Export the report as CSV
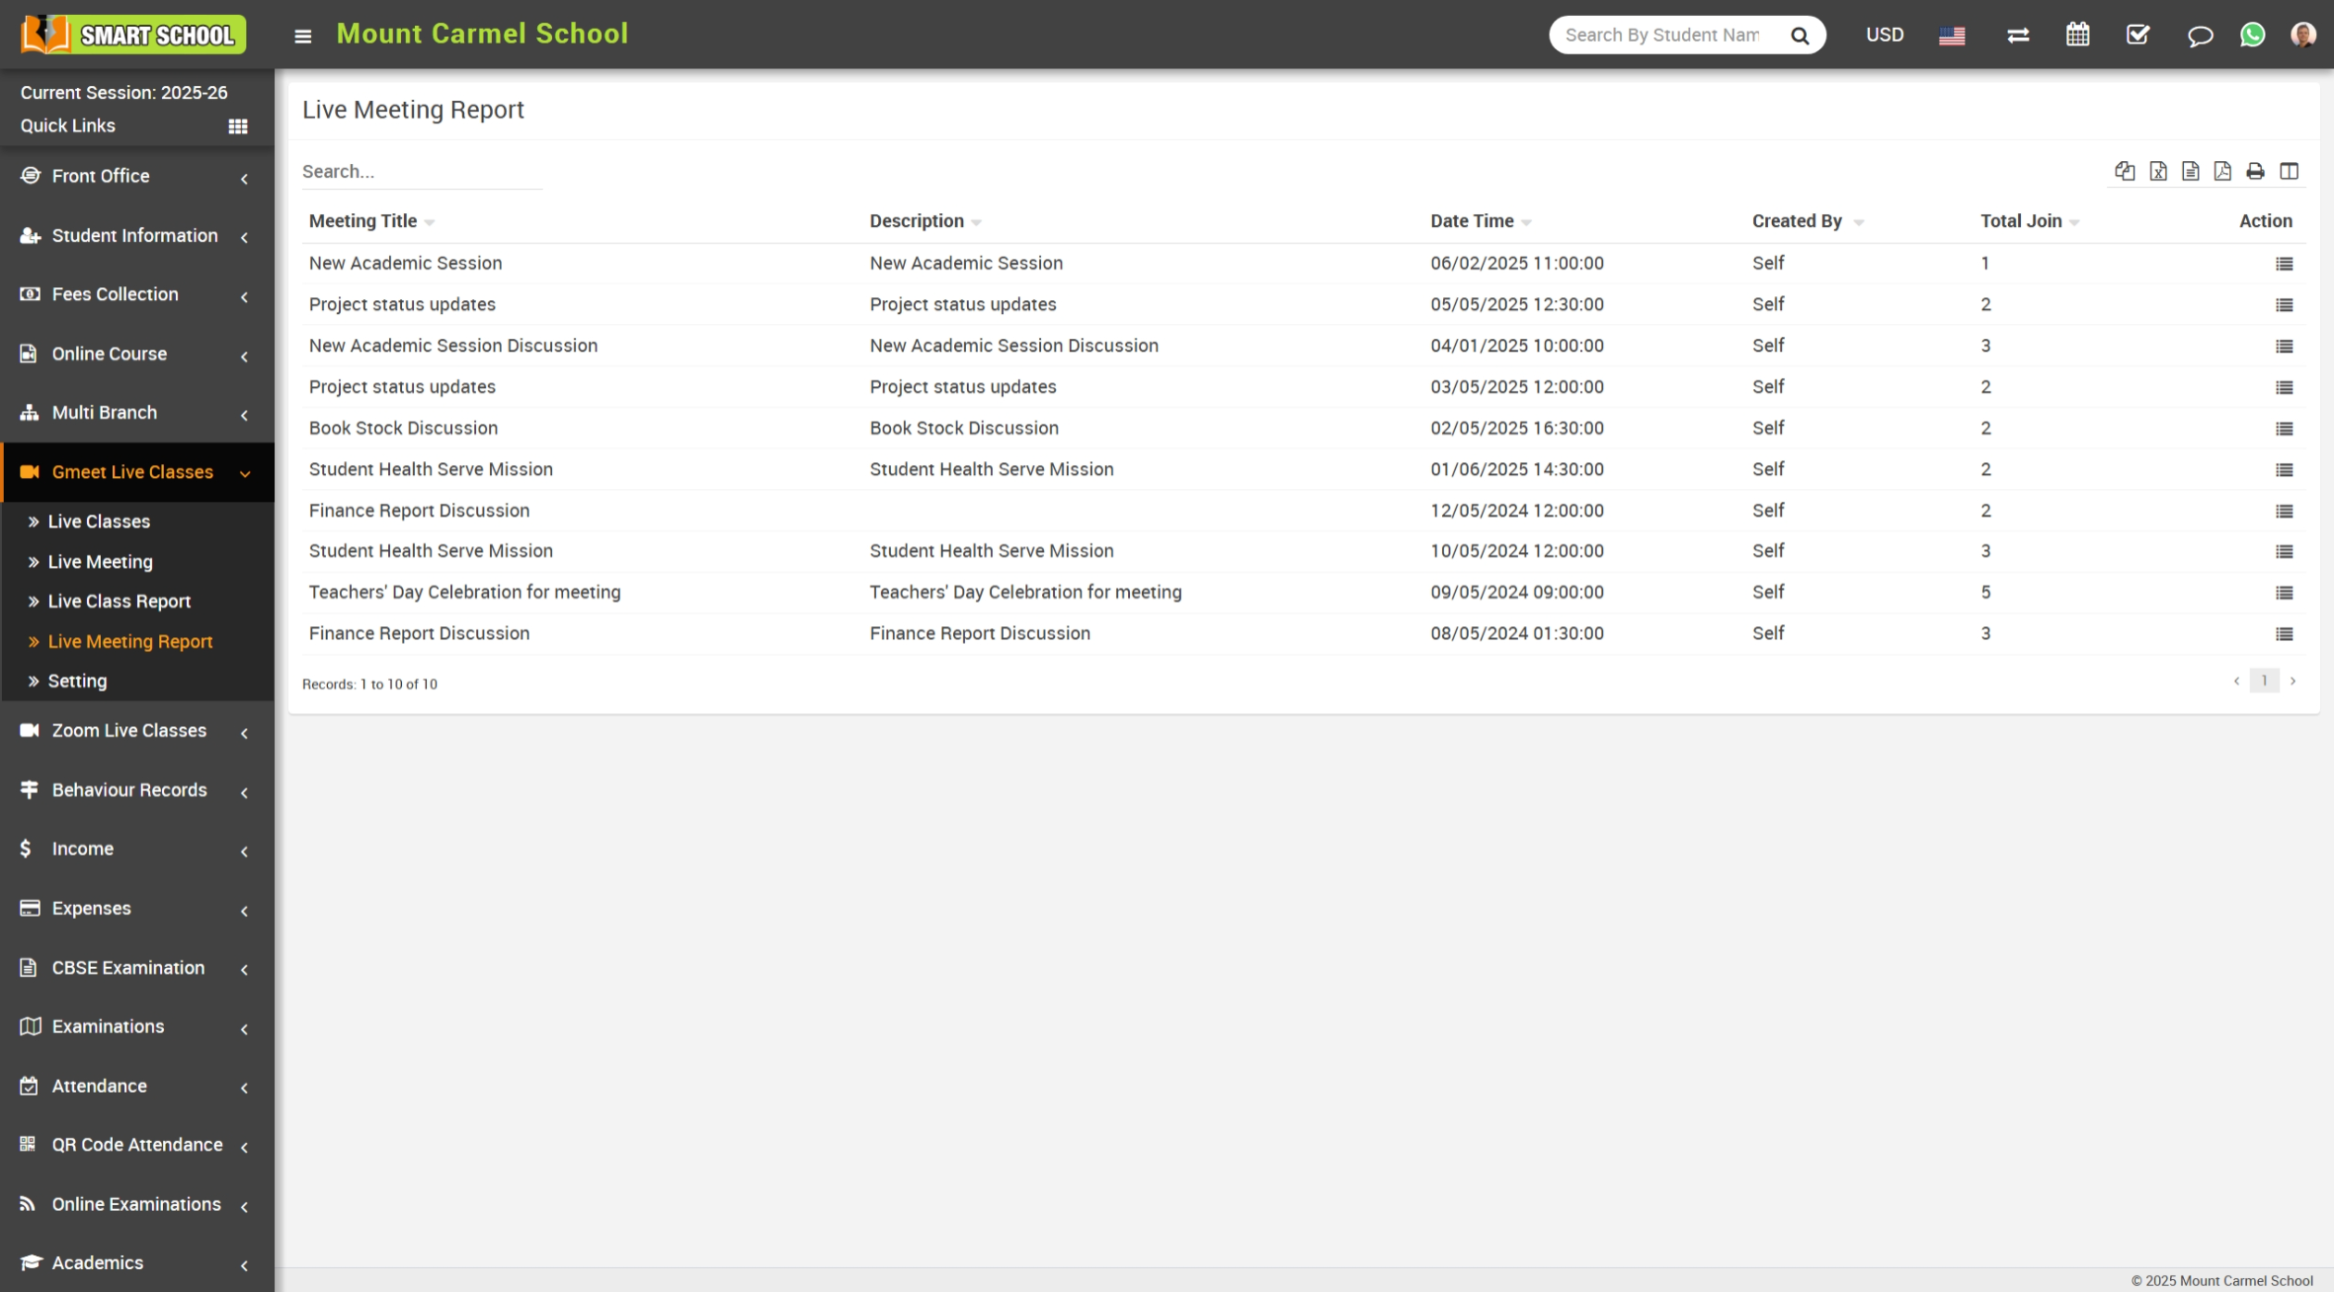The height and width of the screenshot is (1292, 2334). click(2191, 171)
